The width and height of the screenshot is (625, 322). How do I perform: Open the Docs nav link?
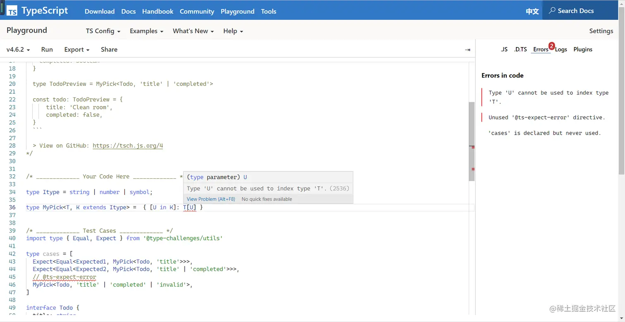click(129, 11)
